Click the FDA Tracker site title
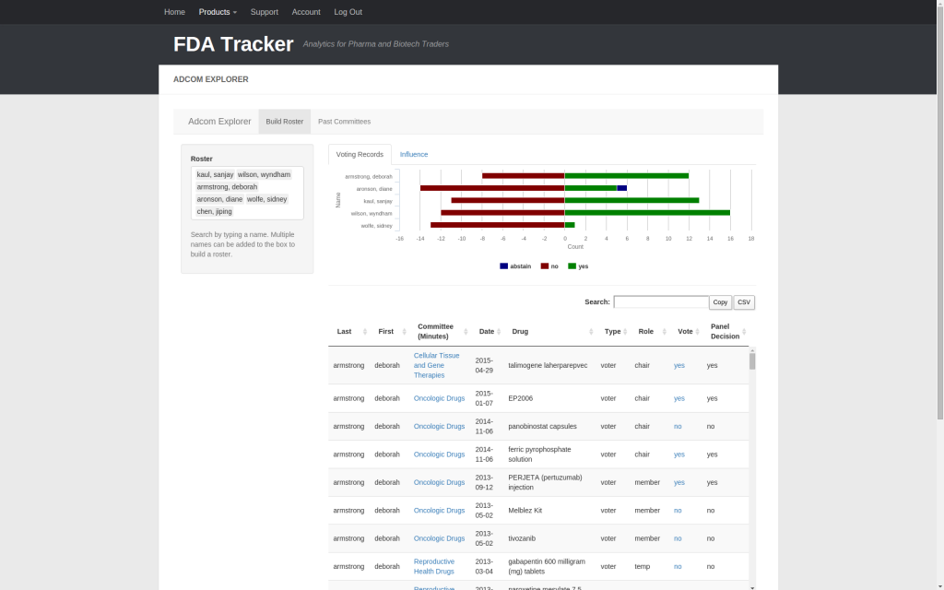The image size is (944, 590). 233,44
